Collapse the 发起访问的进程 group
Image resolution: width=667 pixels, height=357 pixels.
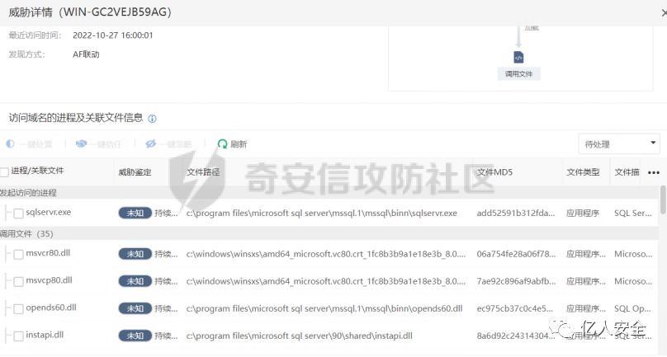click(x=29, y=193)
